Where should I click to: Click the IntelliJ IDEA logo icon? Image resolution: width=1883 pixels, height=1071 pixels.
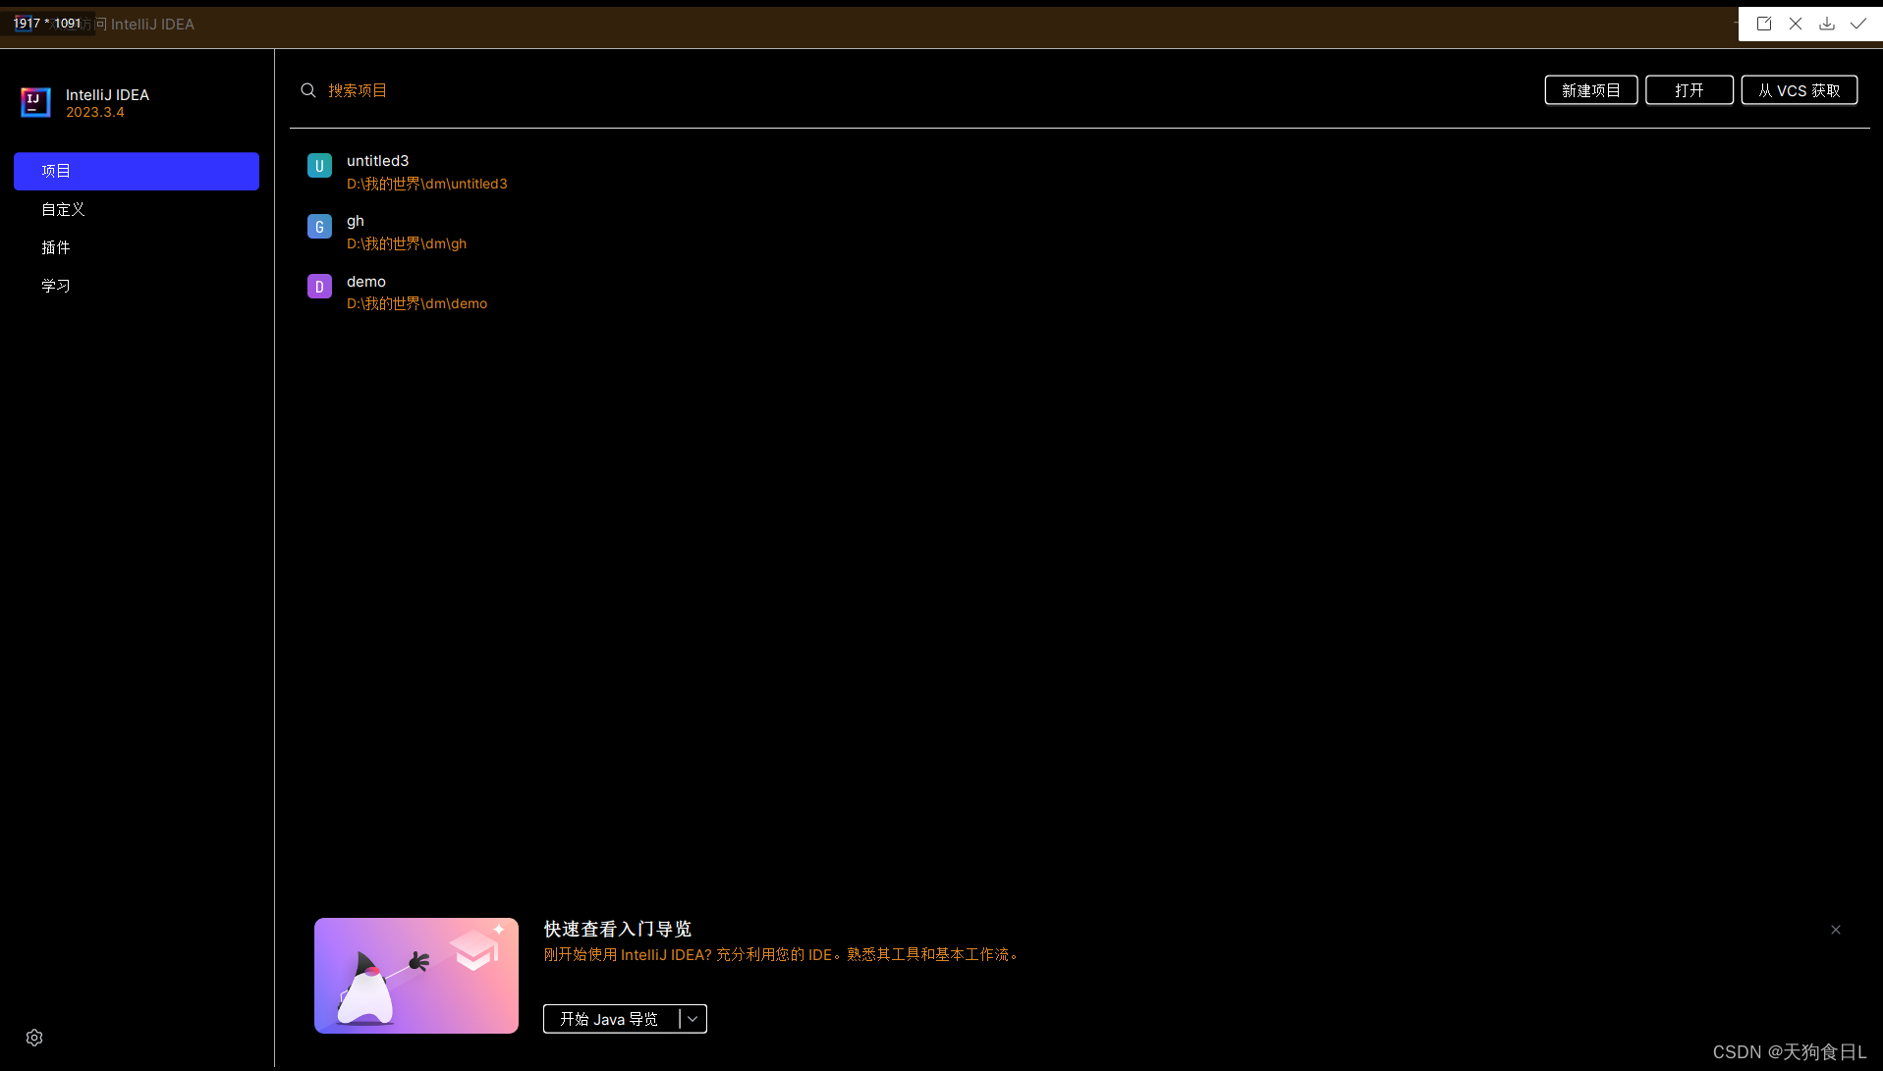click(35, 102)
